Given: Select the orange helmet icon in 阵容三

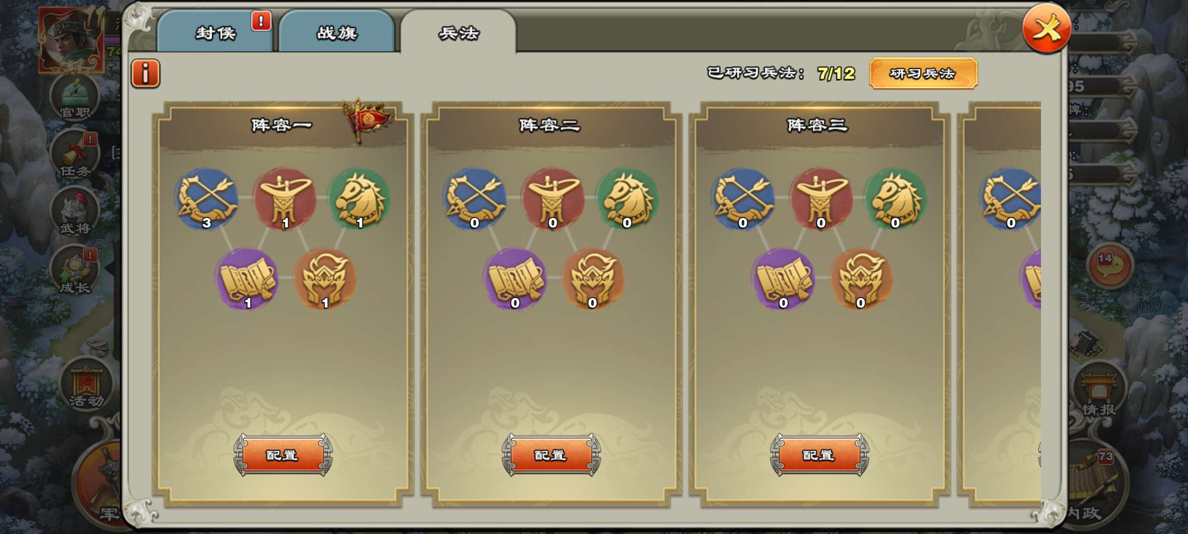Looking at the screenshot, I should (861, 279).
